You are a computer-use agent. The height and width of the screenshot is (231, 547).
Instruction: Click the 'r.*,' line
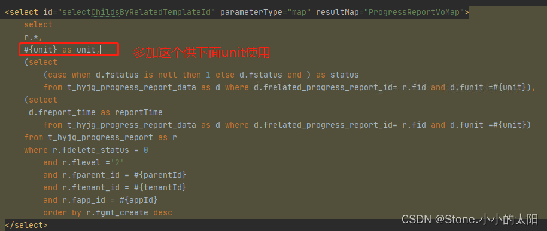34,37
